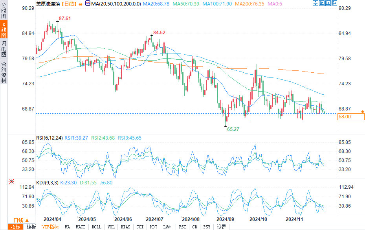Apply the MACD indicator
This screenshot has height=230, width=365.
81,227
